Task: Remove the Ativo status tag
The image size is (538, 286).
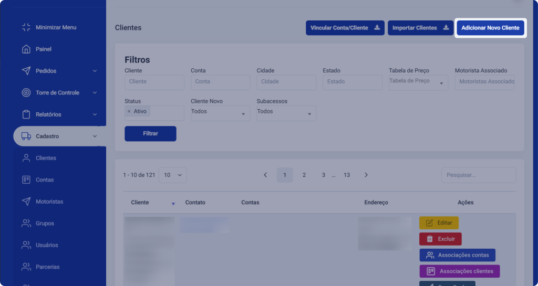Action: pyautogui.click(x=129, y=111)
